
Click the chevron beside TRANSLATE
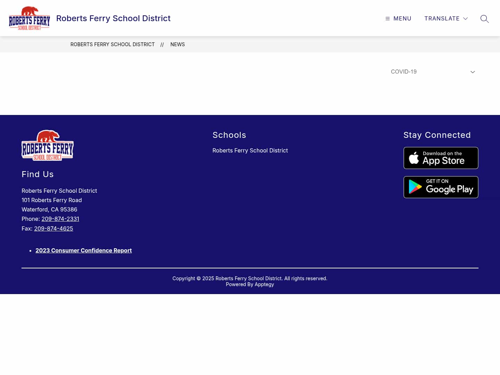pos(466,19)
